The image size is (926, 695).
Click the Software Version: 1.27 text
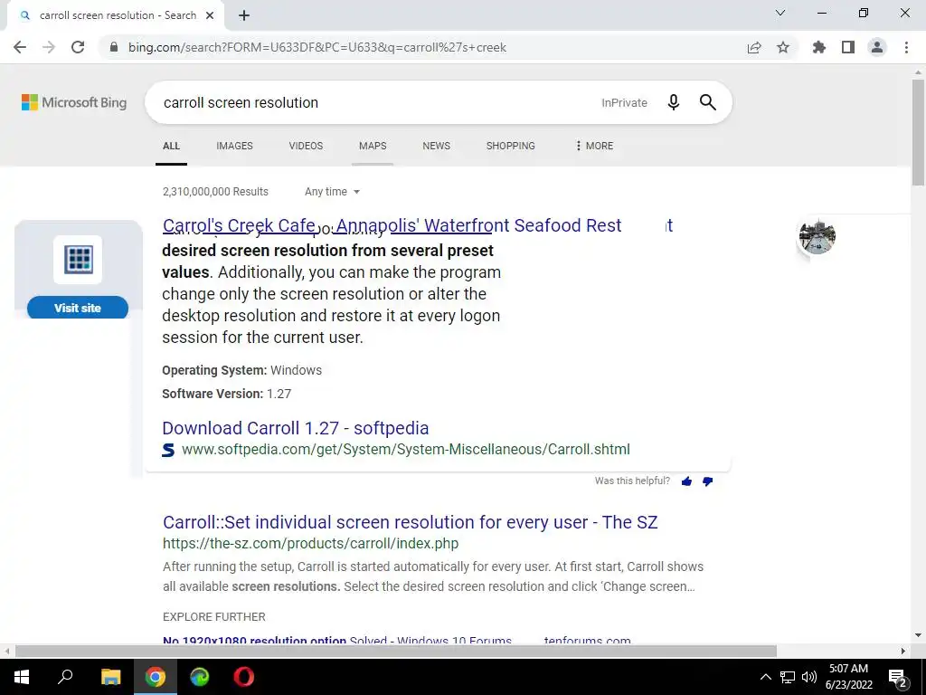point(227,394)
